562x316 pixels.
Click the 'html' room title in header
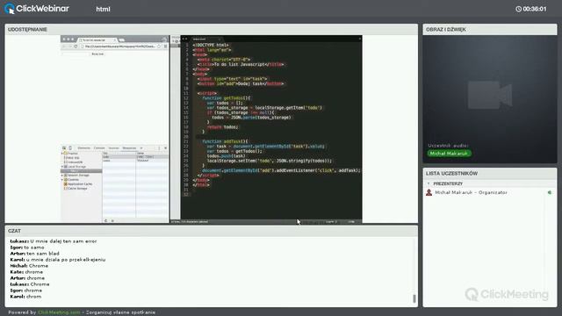coord(103,9)
